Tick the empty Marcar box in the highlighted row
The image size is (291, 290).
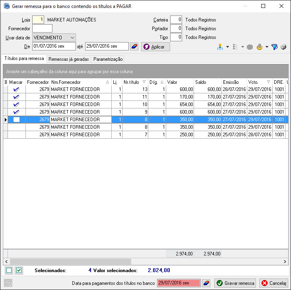pos(16,120)
